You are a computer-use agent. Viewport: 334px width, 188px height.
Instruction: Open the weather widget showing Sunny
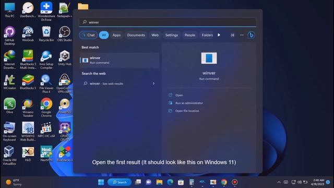click(x=14, y=182)
